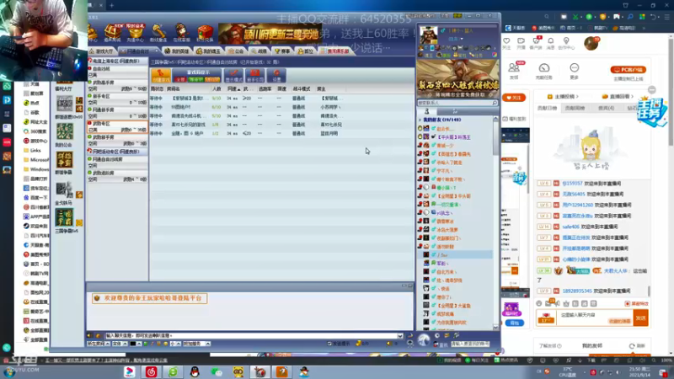This screenshot has height=379, width=674.
Task: Switch to the 贵宾 tab in Douyu
Action: coord(606,109)
